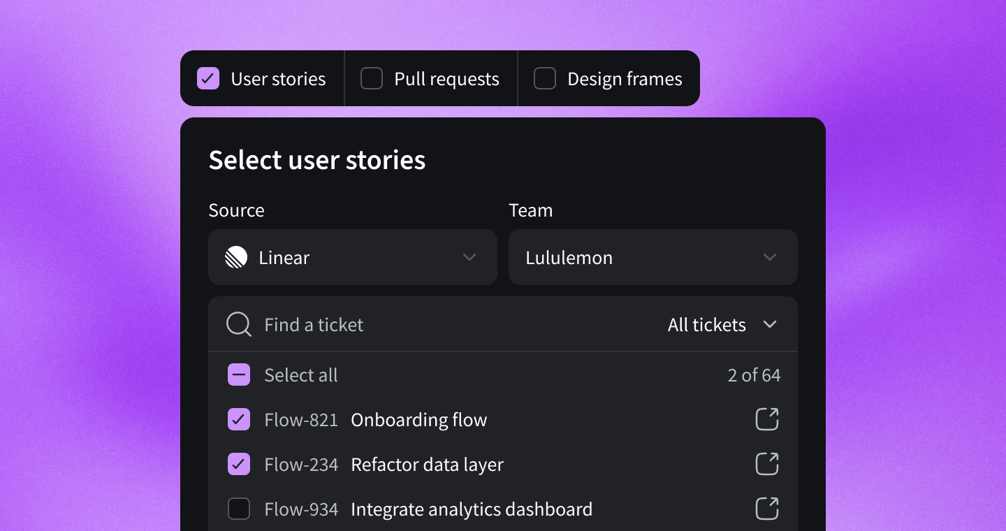Click the Flow-934 ticket ID
1006x531 pixels.
click(x=301, y=509)
